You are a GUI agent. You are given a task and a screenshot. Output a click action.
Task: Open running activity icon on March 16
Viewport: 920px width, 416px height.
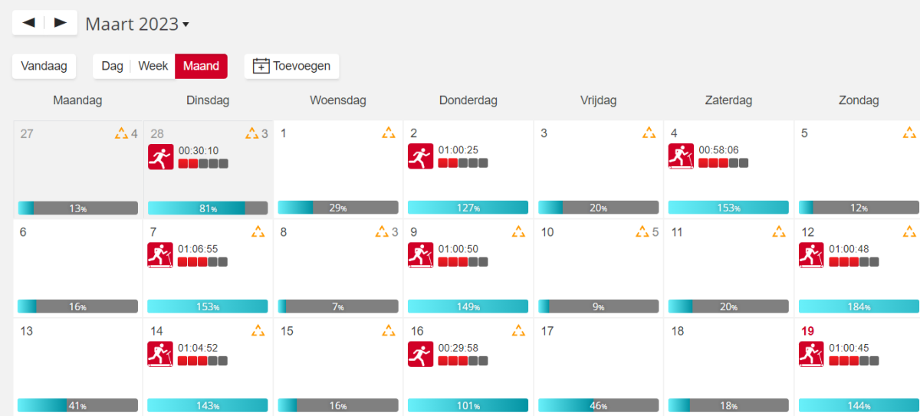click(x=420, y=354)
